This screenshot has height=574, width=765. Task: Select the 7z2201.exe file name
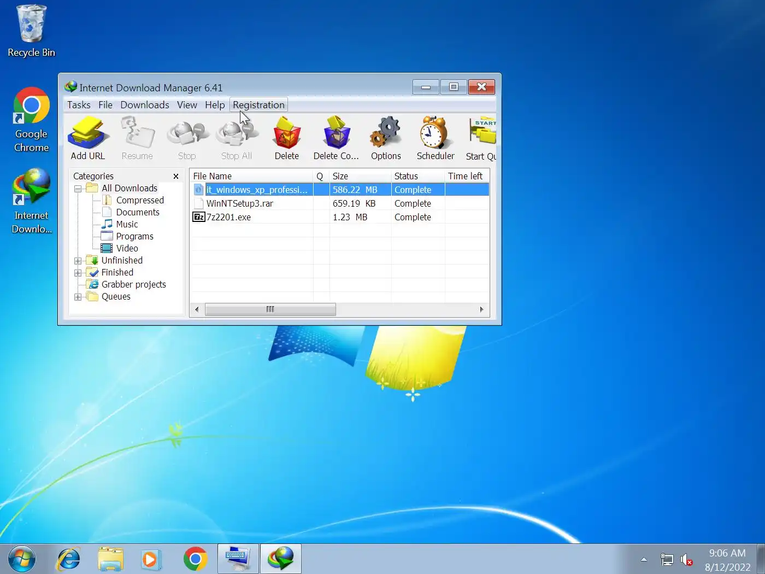tap(228, 217)
